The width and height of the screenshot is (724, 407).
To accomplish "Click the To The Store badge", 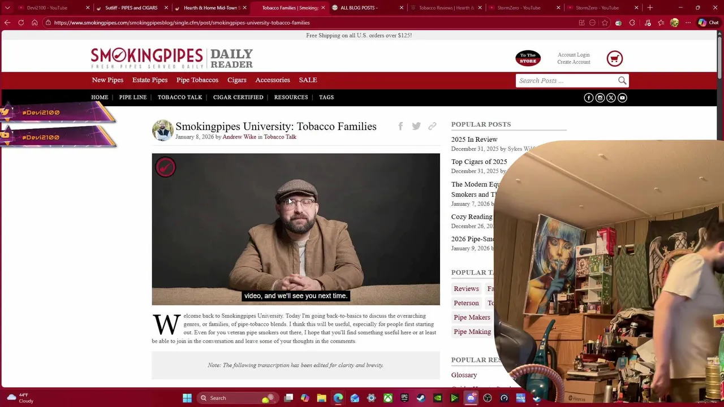I will click(x=528, y=58).
